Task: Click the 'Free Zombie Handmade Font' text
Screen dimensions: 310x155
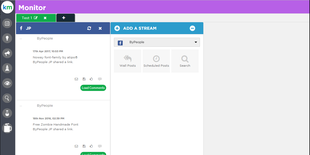Action: [x=56, y=125]
